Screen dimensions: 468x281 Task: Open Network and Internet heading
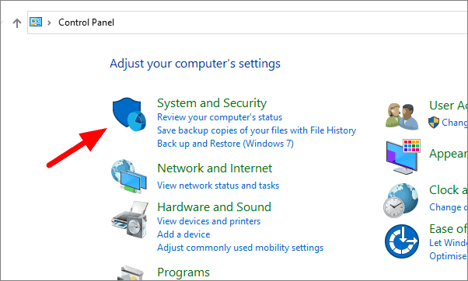pyautogui.click(x=215, y=168)
